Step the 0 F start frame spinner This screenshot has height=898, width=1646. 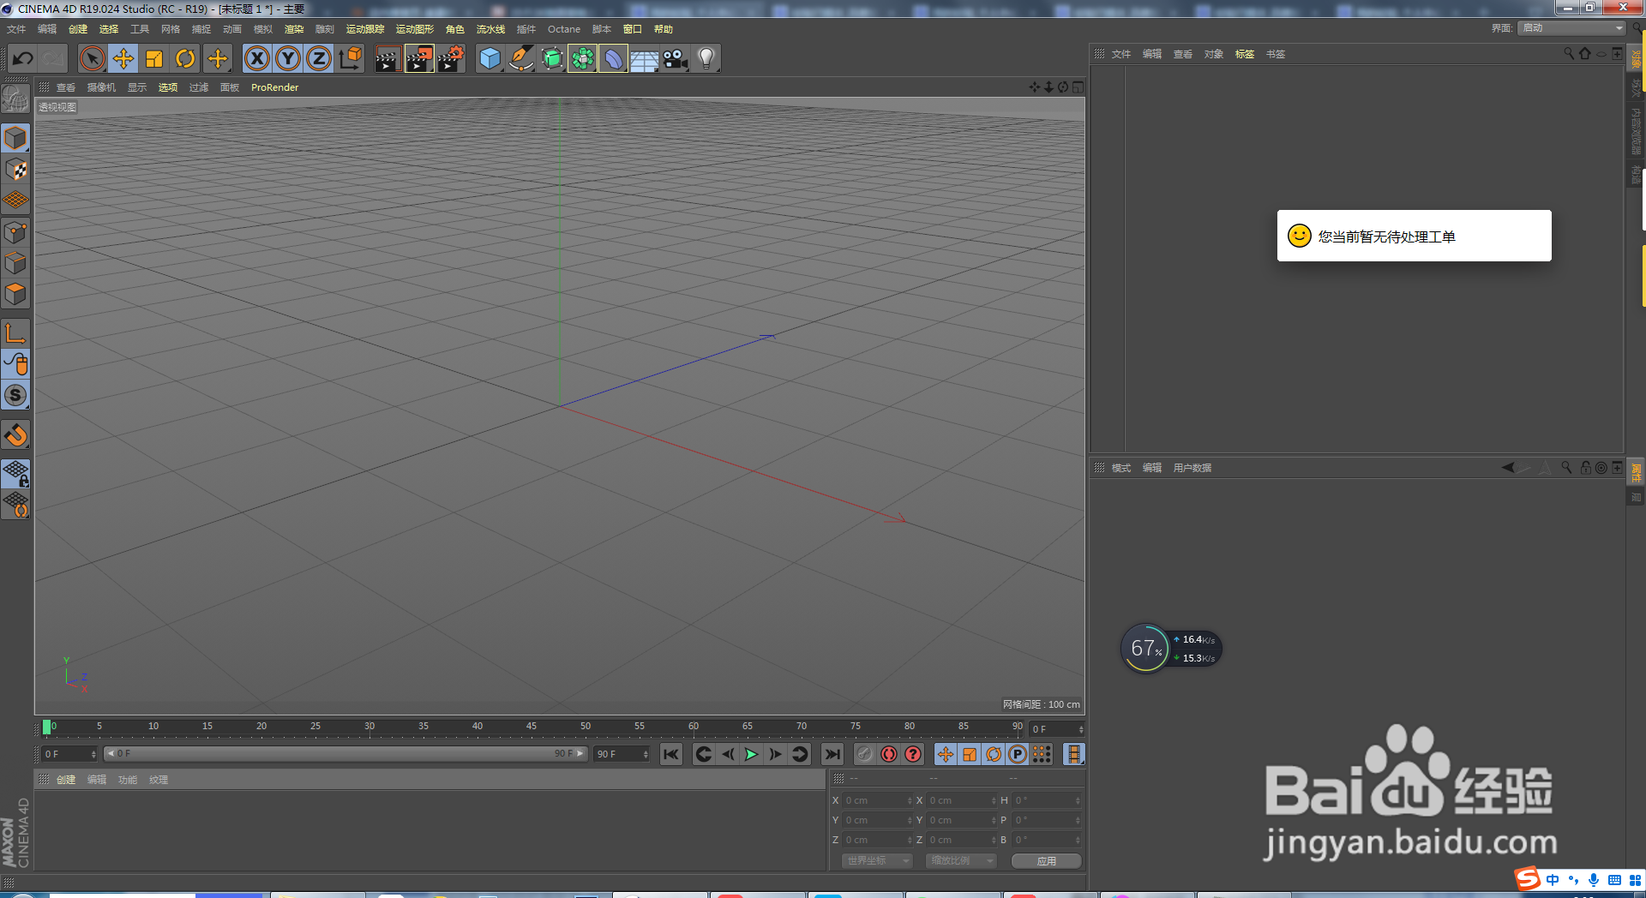point(93,754)
